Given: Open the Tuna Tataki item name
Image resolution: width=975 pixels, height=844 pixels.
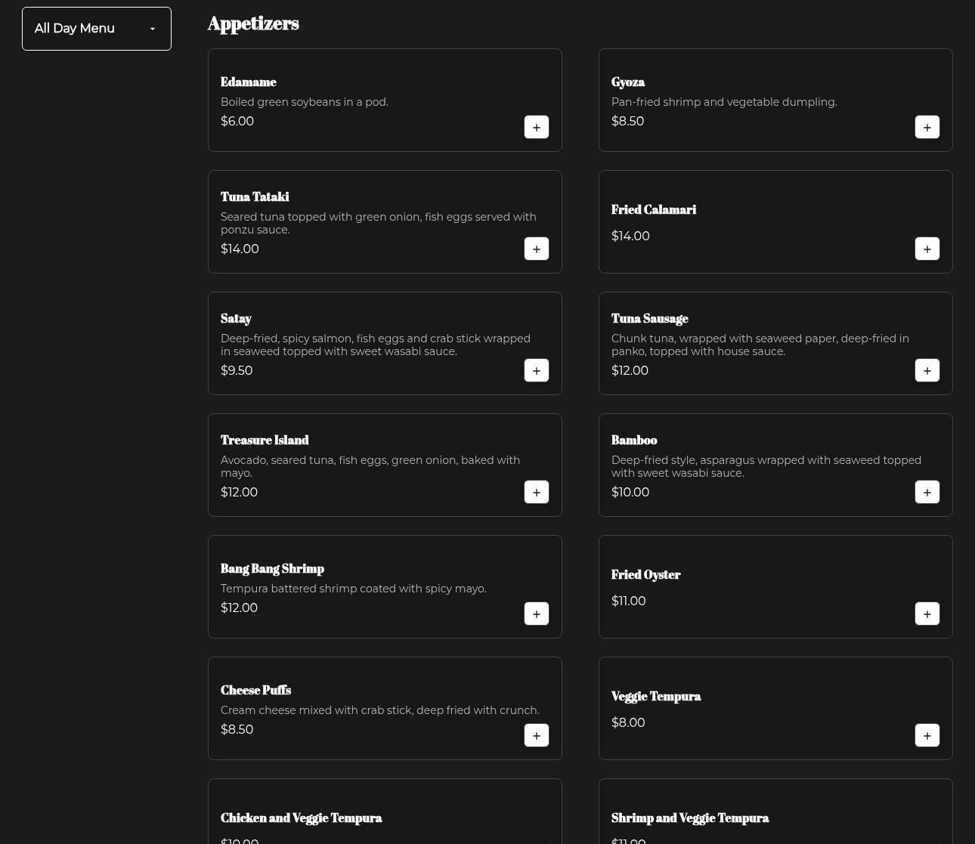Looking at the screenshot, I should click(255, 197).
